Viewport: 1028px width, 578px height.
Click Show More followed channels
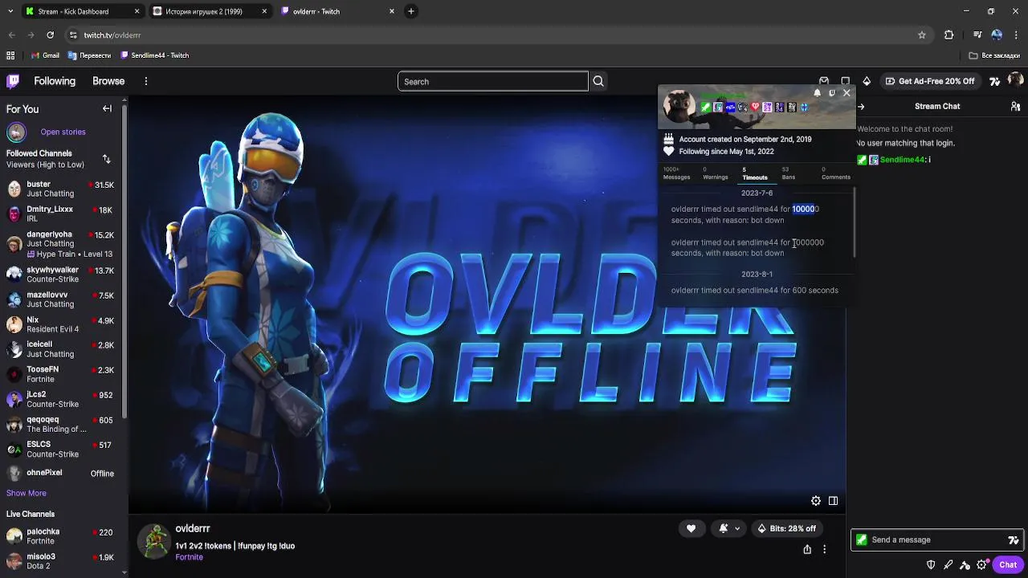(x=27, y=493)
